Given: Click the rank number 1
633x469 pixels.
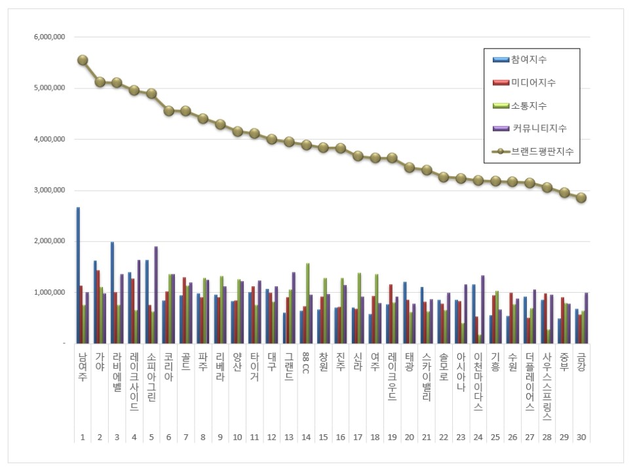Looking at the screenshot, I should coord(83,437).
